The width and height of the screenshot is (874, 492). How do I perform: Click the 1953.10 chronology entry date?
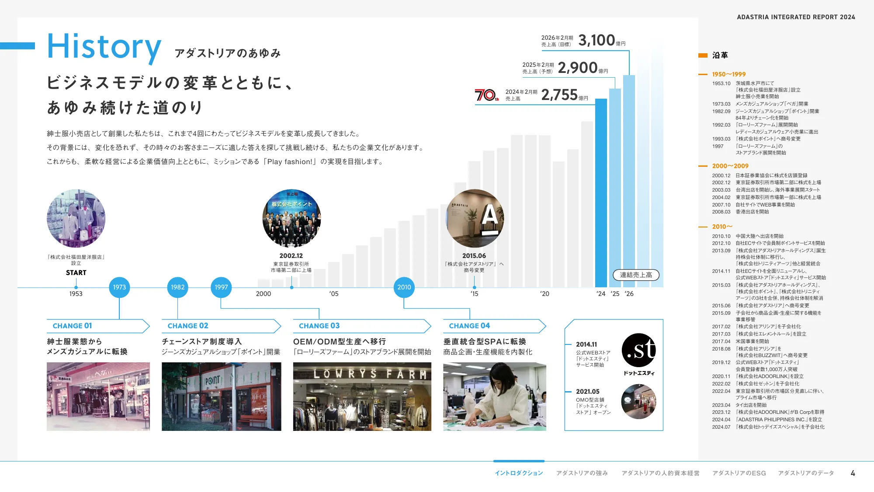click(721, 83)
